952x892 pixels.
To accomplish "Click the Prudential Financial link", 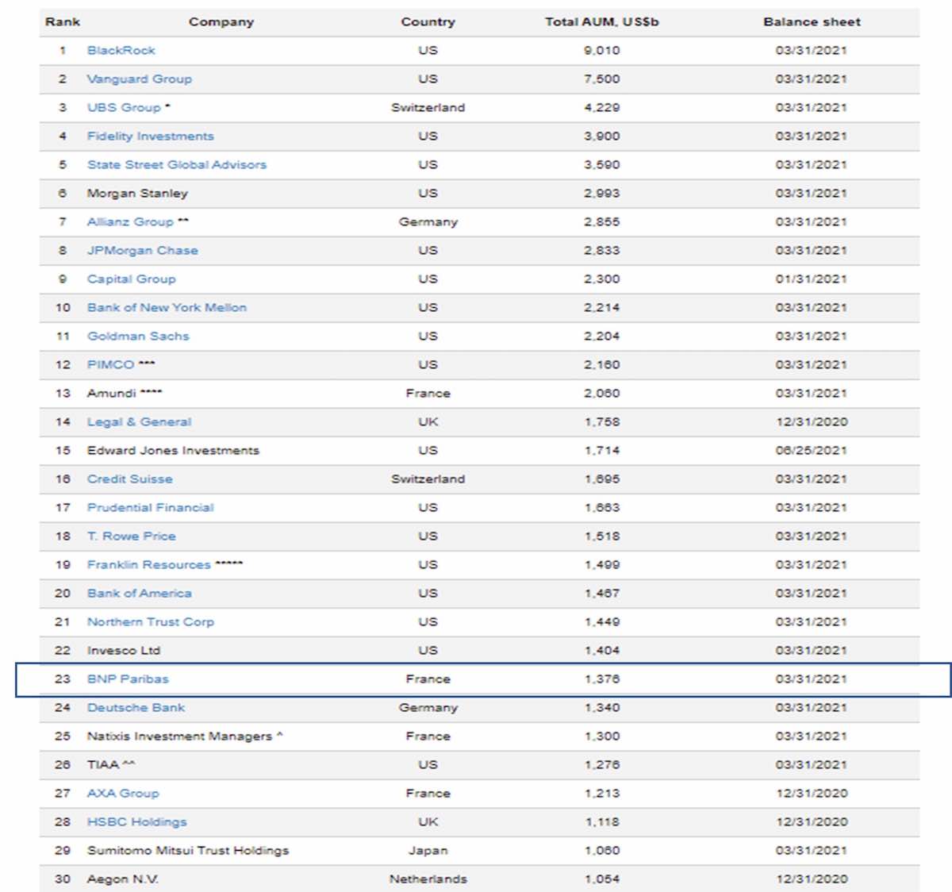I will click(151, 507).
